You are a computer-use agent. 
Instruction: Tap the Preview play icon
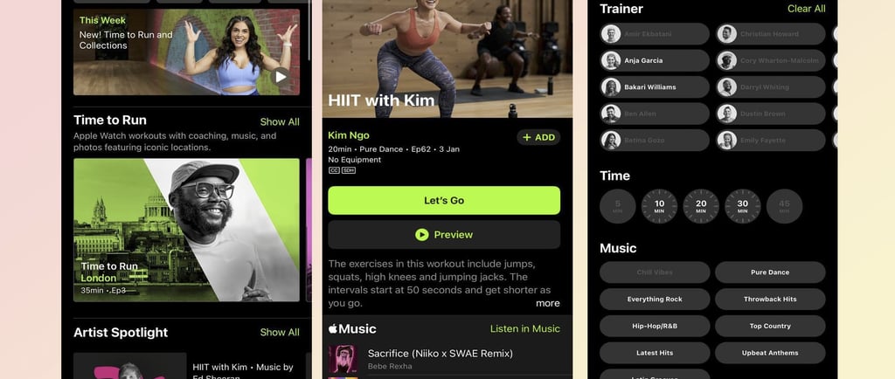pyautogui.click(x=422, y=235)
